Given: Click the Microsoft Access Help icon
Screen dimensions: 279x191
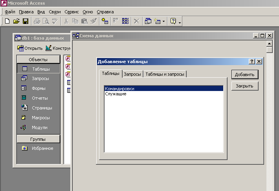Looking at the screenshot, I should pyautogui.click(x=173, y=21).
